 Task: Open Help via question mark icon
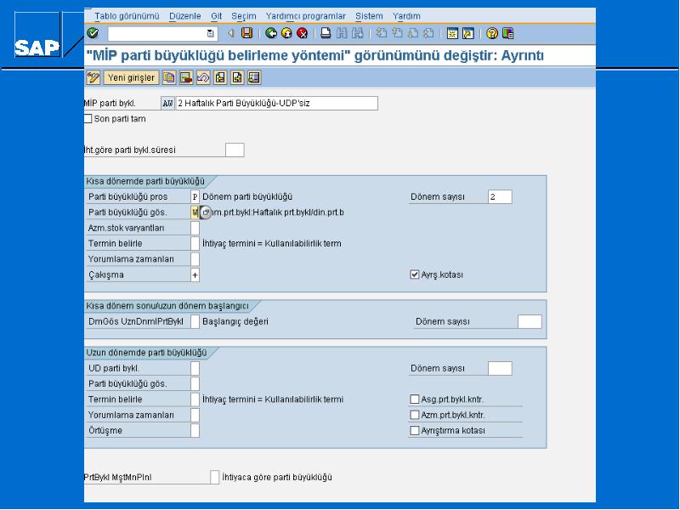click(x=492, y=33)
